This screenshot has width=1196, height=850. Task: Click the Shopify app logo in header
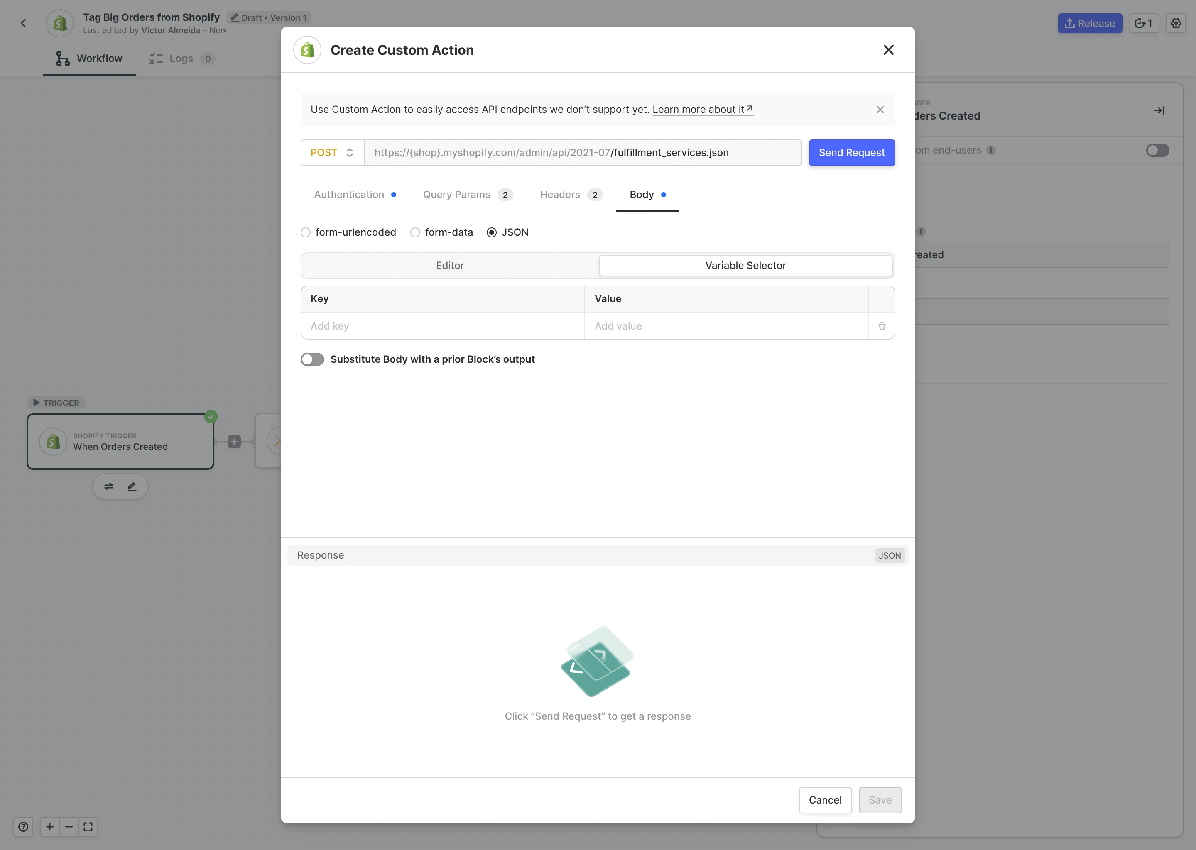pos(60,23)
